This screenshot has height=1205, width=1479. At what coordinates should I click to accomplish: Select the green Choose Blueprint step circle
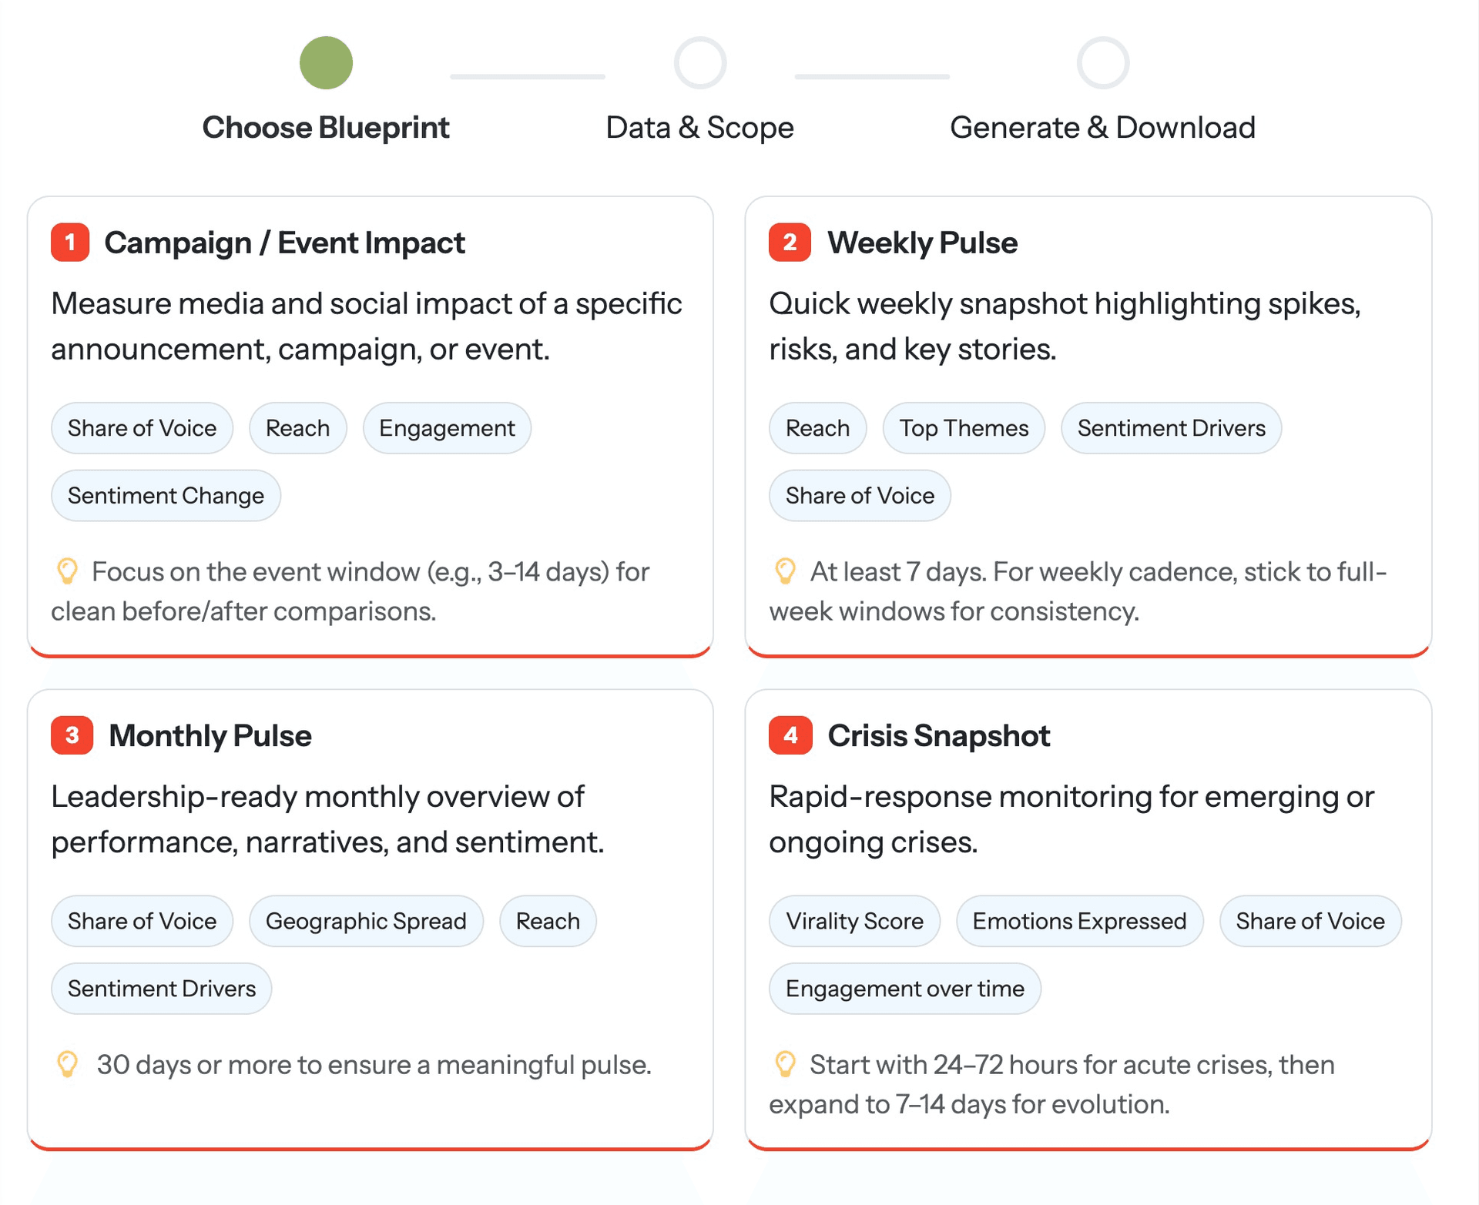click(x=326, y=63)
